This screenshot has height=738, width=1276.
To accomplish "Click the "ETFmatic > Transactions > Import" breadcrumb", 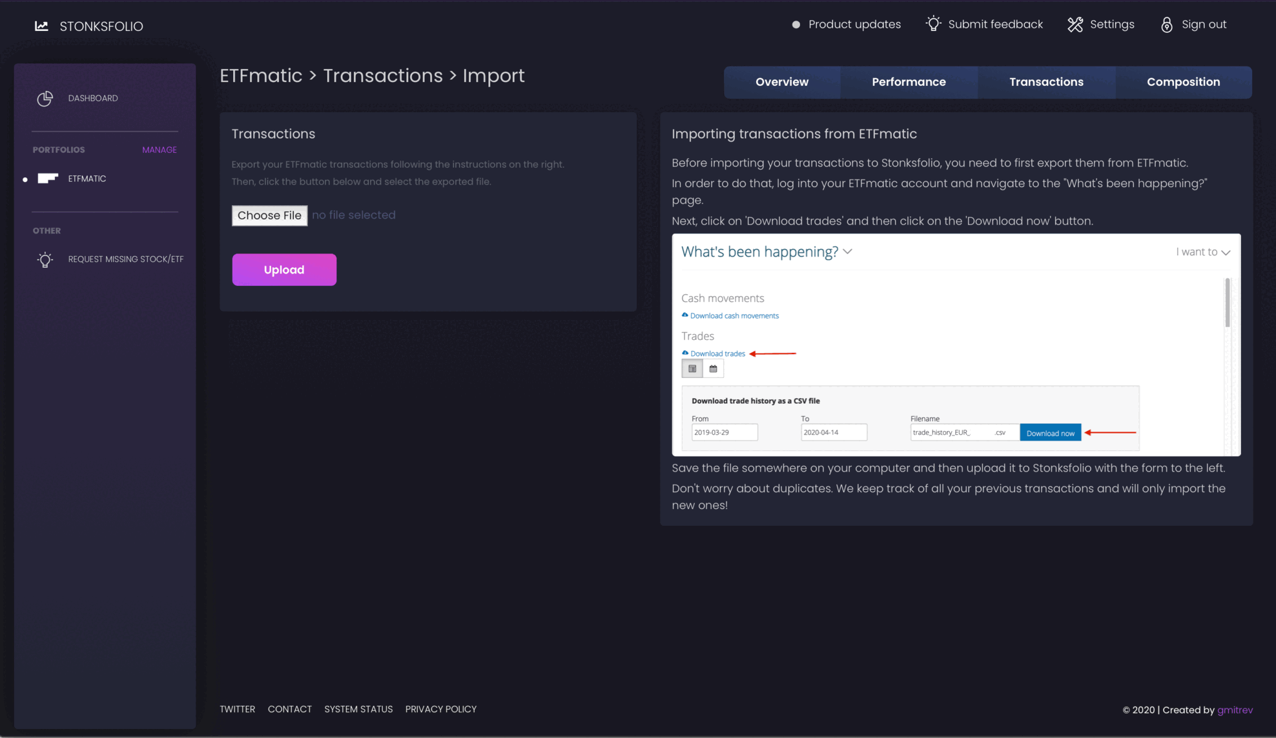I will coord(372,75).
